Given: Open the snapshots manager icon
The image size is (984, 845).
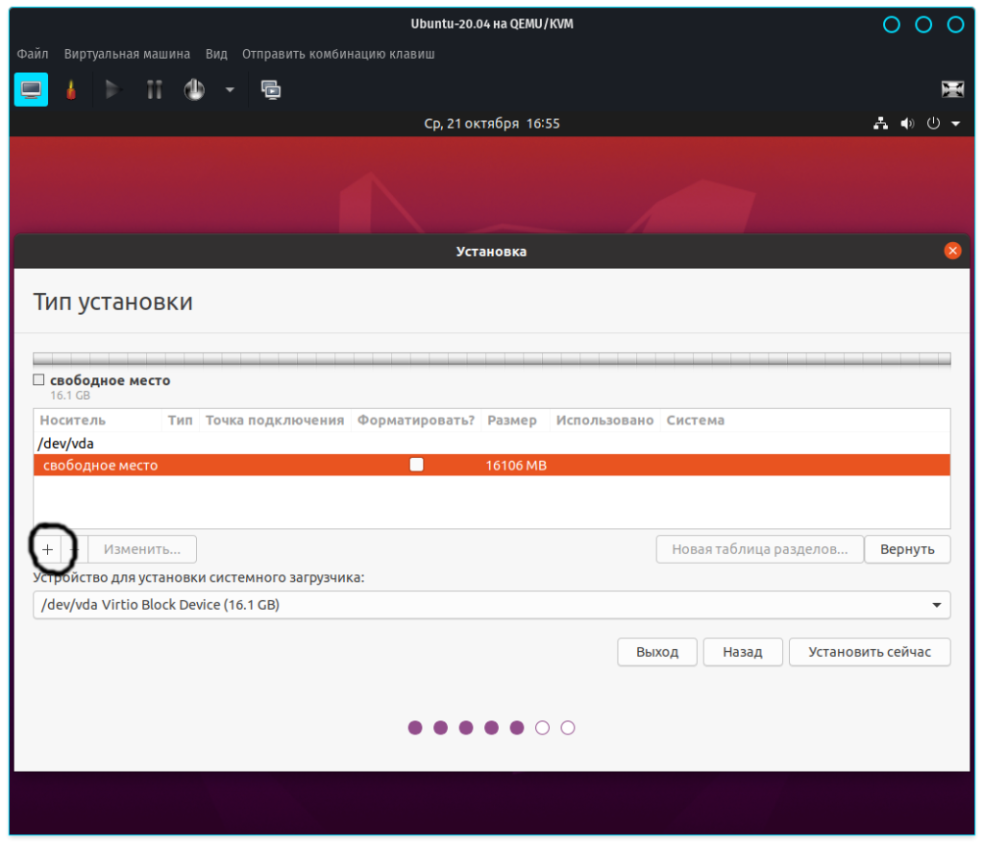Looking at the screenshot, I should pos(271,90).
